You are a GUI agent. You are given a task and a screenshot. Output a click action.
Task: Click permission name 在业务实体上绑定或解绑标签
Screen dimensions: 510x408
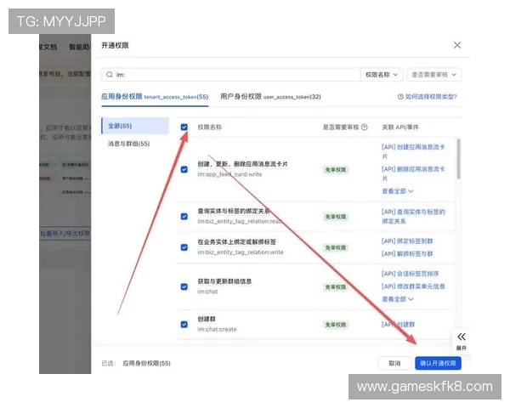pyautogui.click(x=237, y=241)
